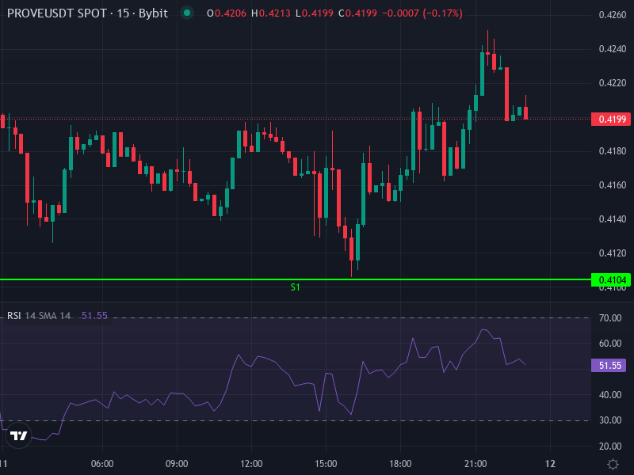Click the S1 pivot label on the chart
Image resolution: width=634 pixels, height=475 pixels.
tap(296, 287)
